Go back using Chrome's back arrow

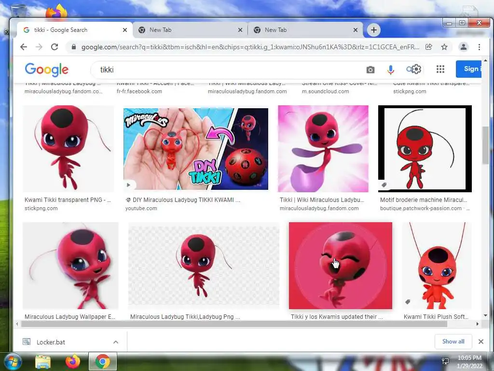point(24,47)
